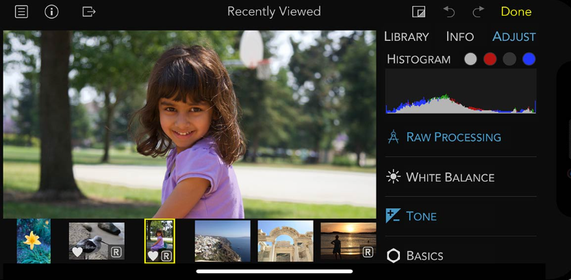
Task: Select the Adjust tab
Action: click(513, 37)
